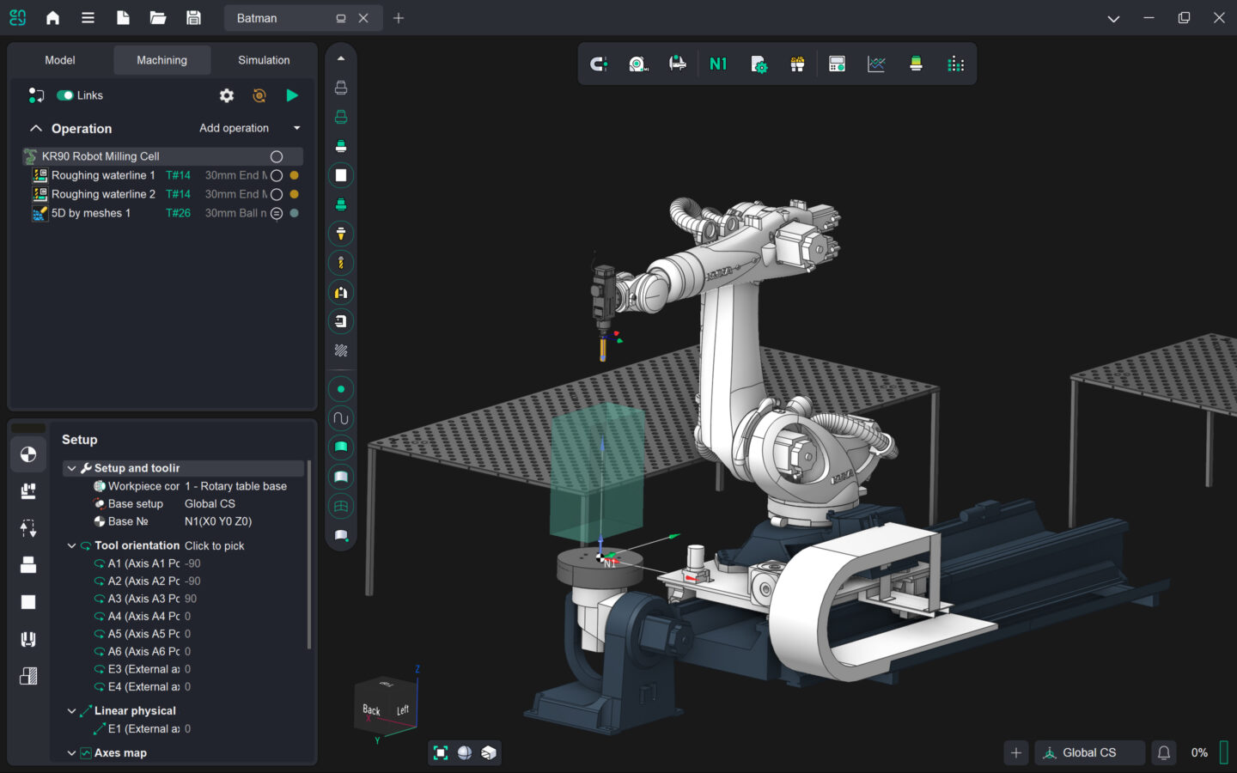Toggle visibility eye next to the settings gear
This screenshot has height=773, width=1237.
coord(259,95)
